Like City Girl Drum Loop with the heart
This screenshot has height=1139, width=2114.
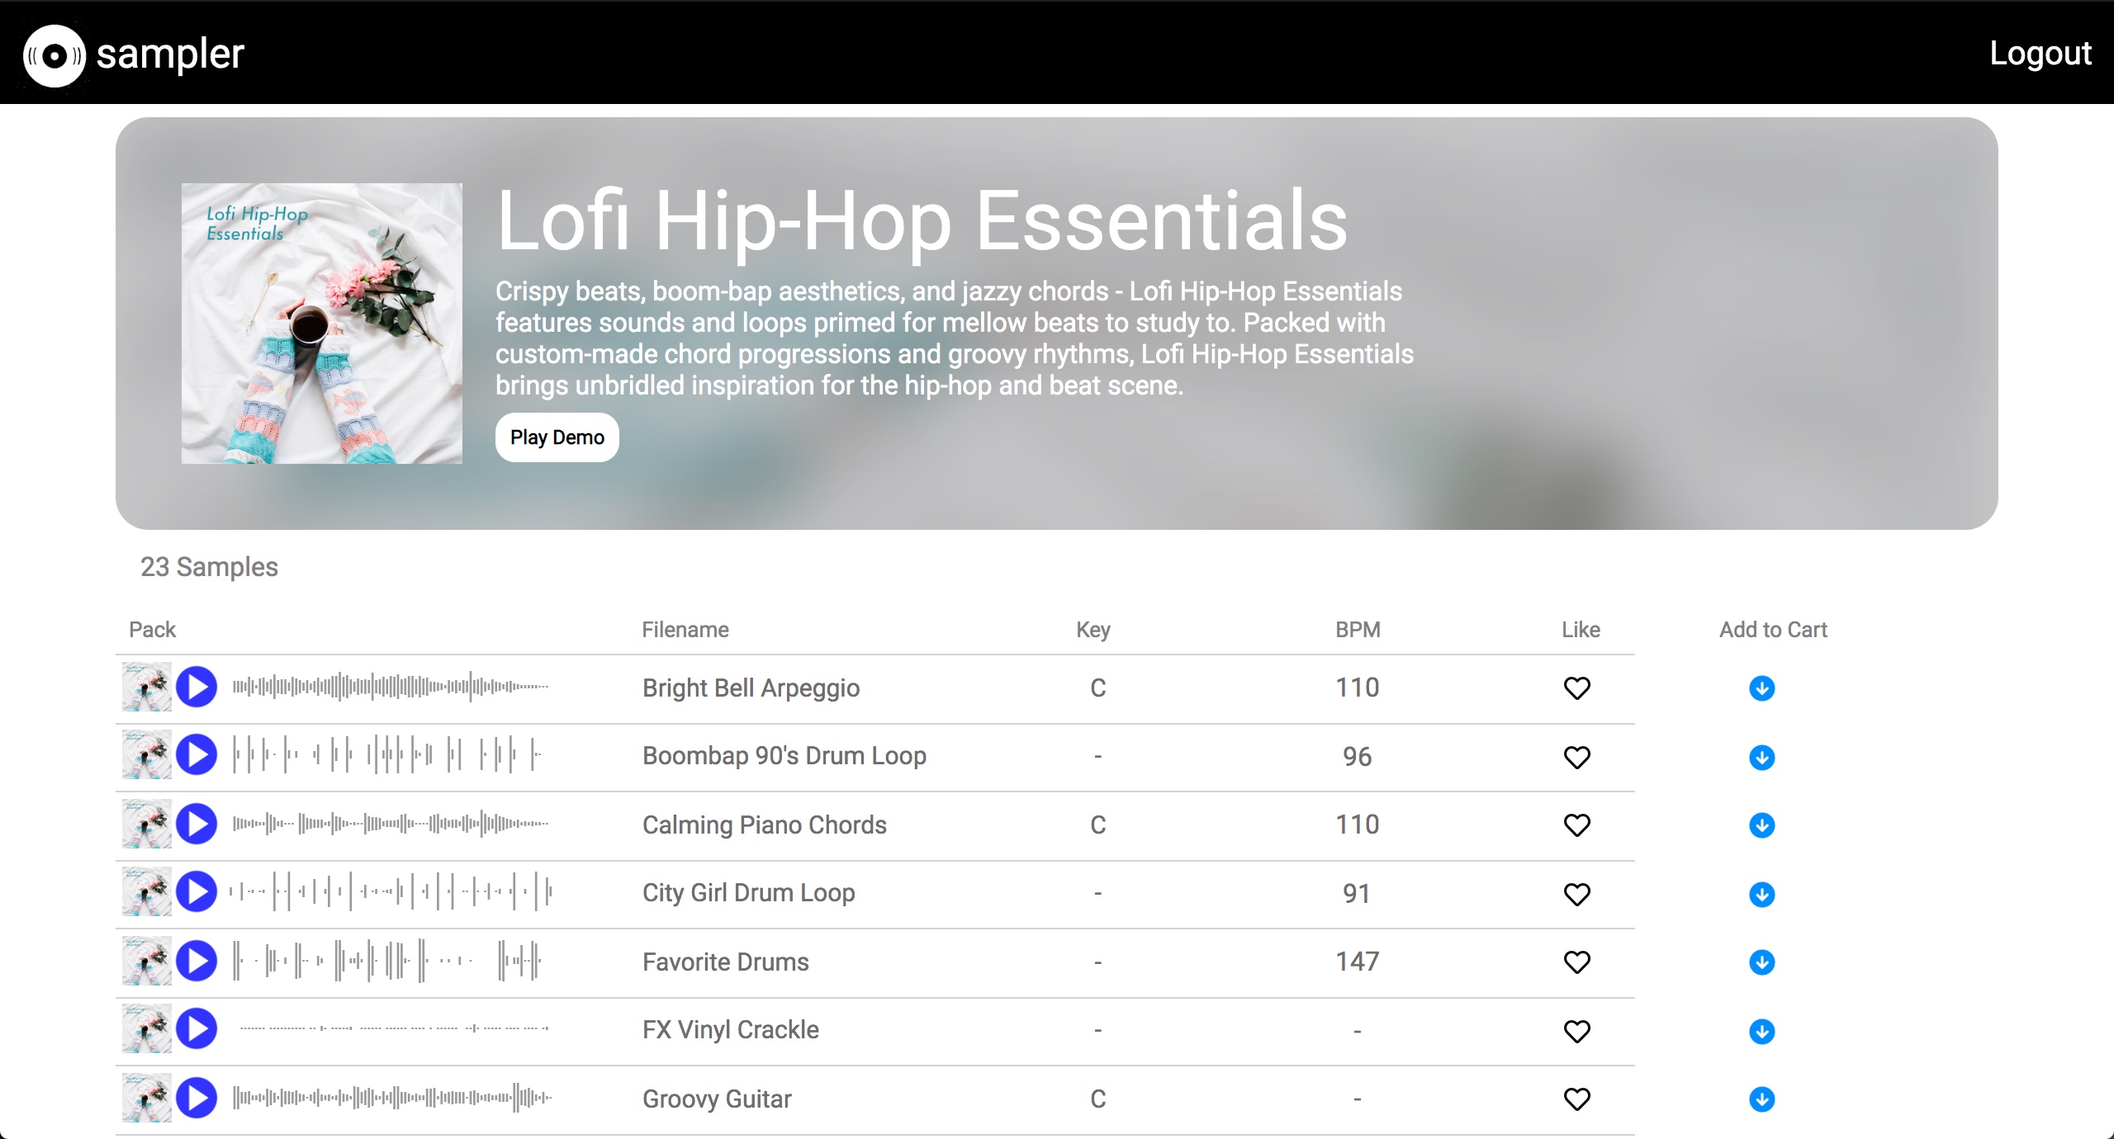click(x=1577, y=894)
